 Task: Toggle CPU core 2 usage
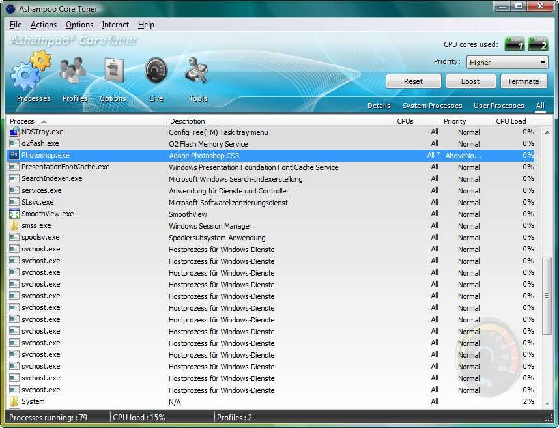coord(538,44)
